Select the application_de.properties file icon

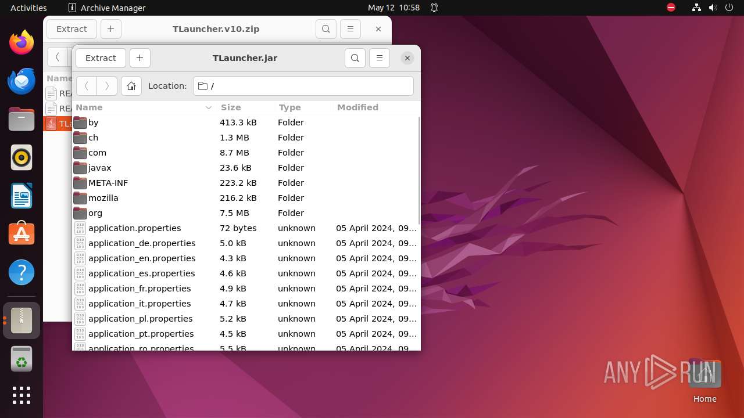[x=80, y=243]
